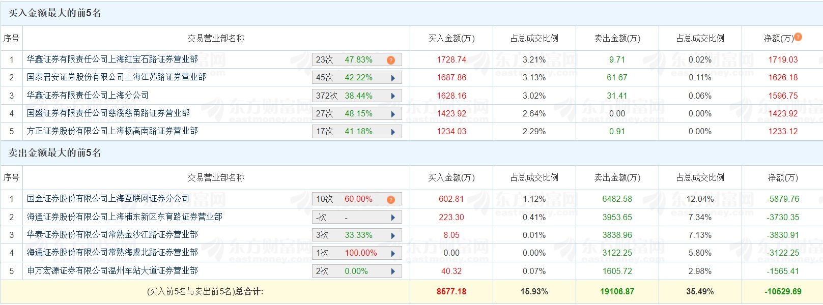Click buy amount 223.30
Image resolution: width=823 pixels, height=305 pixels.
pyautogui.click(x=451, y=217)
